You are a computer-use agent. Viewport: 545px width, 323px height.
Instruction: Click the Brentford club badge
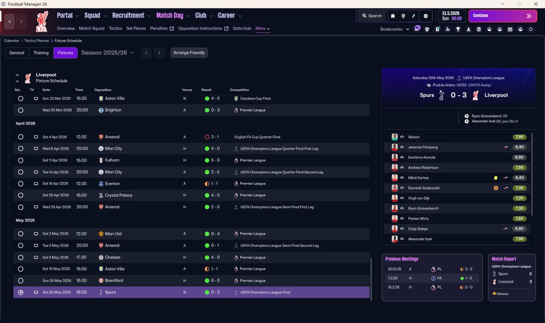click(x=101, y=280)
